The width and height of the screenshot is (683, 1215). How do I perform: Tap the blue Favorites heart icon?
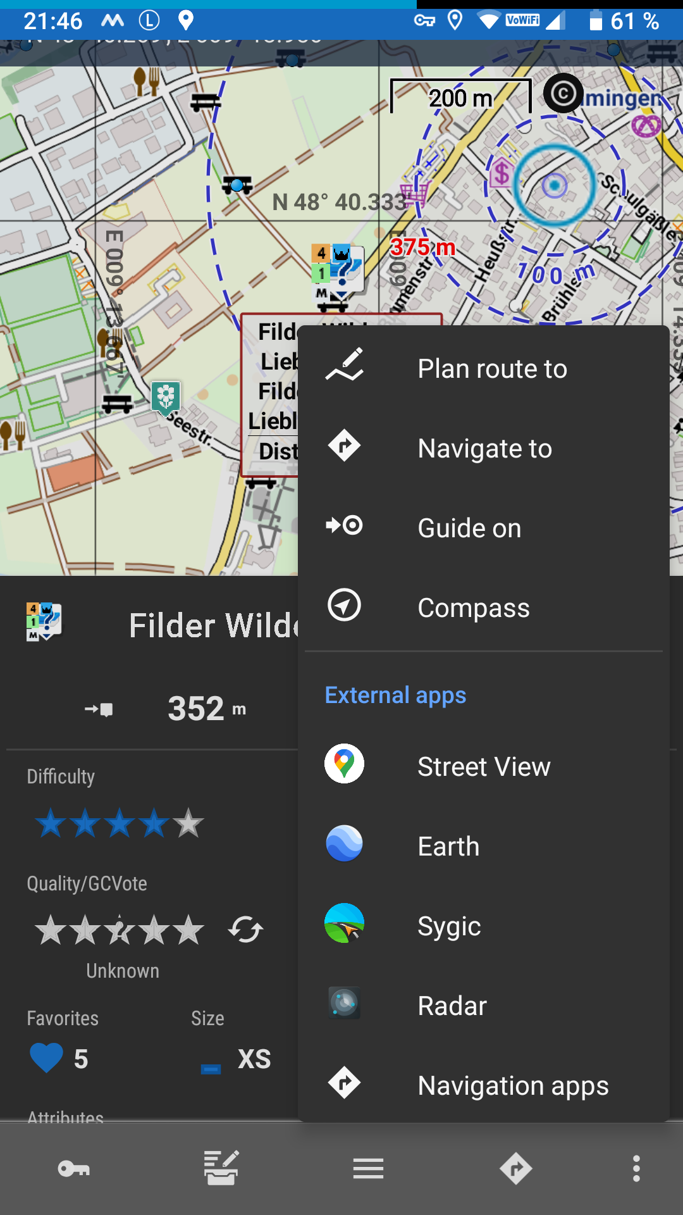pyautogui.click(x=46, y=1058)
